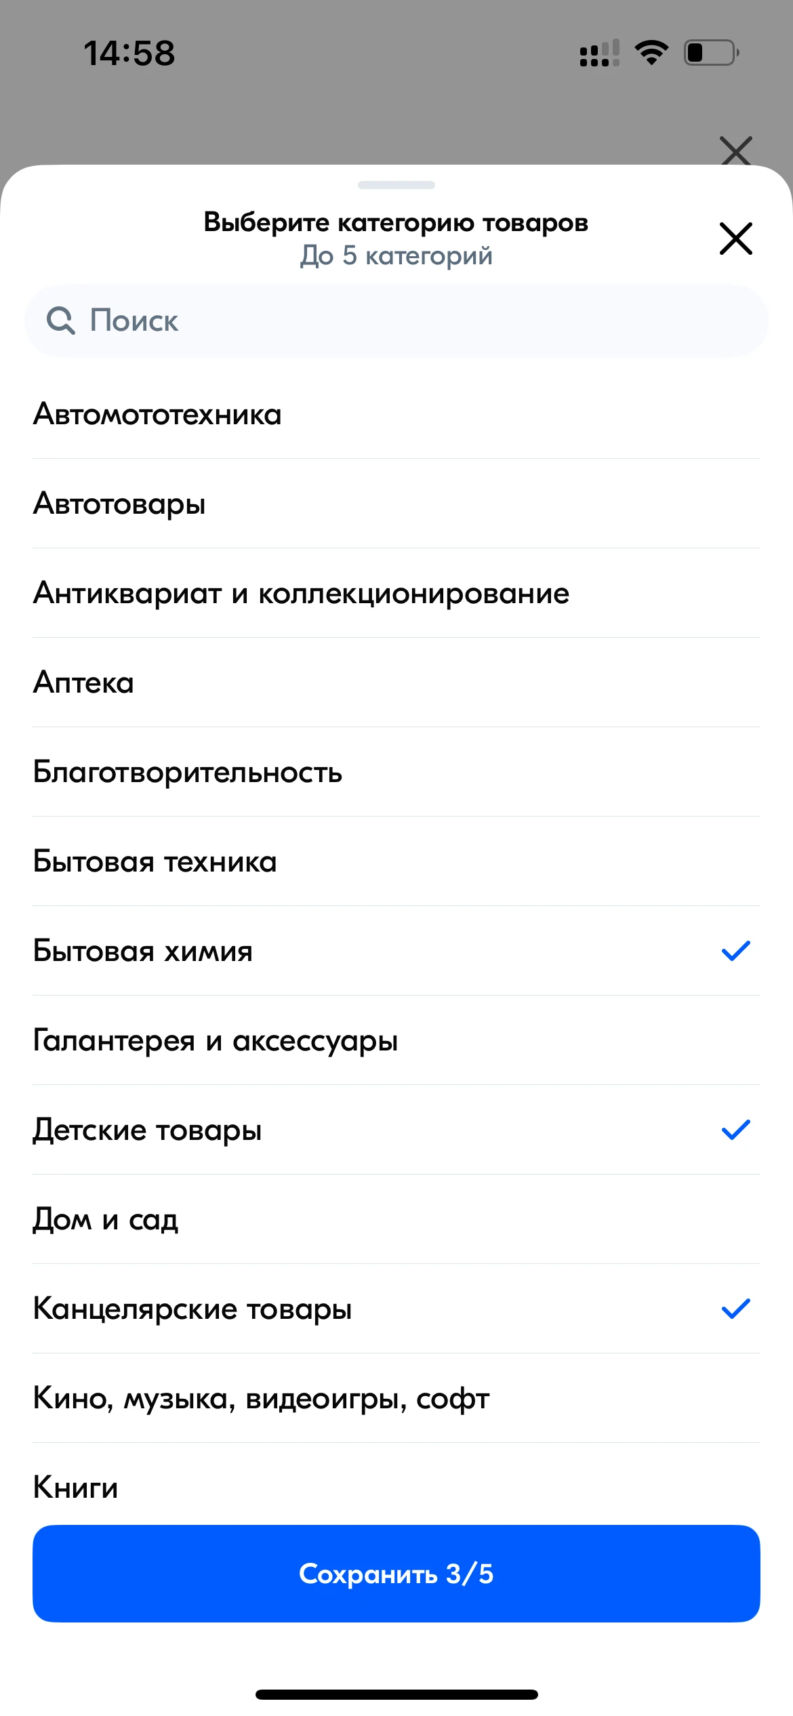Select the Аптека category
The height and width of the screenshot is (1716, 793).
83,682
